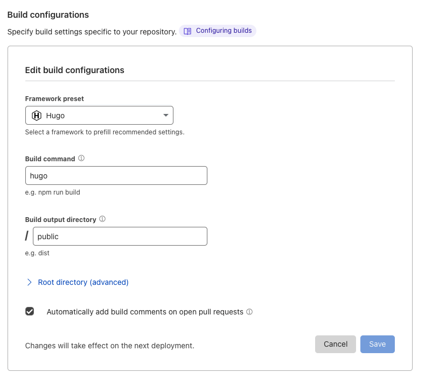Open the Configuring builds documentation link
The height and width of the screenshot is (380, 425).
tap(224, 31)
